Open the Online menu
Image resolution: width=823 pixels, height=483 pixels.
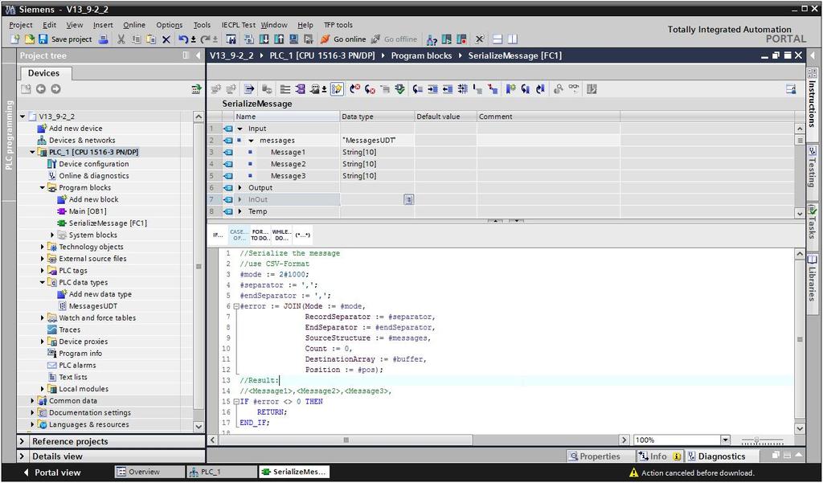point(134,25)
